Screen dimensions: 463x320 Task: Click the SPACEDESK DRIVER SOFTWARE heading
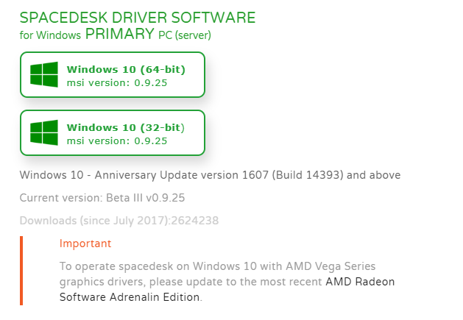pos(138,18)
